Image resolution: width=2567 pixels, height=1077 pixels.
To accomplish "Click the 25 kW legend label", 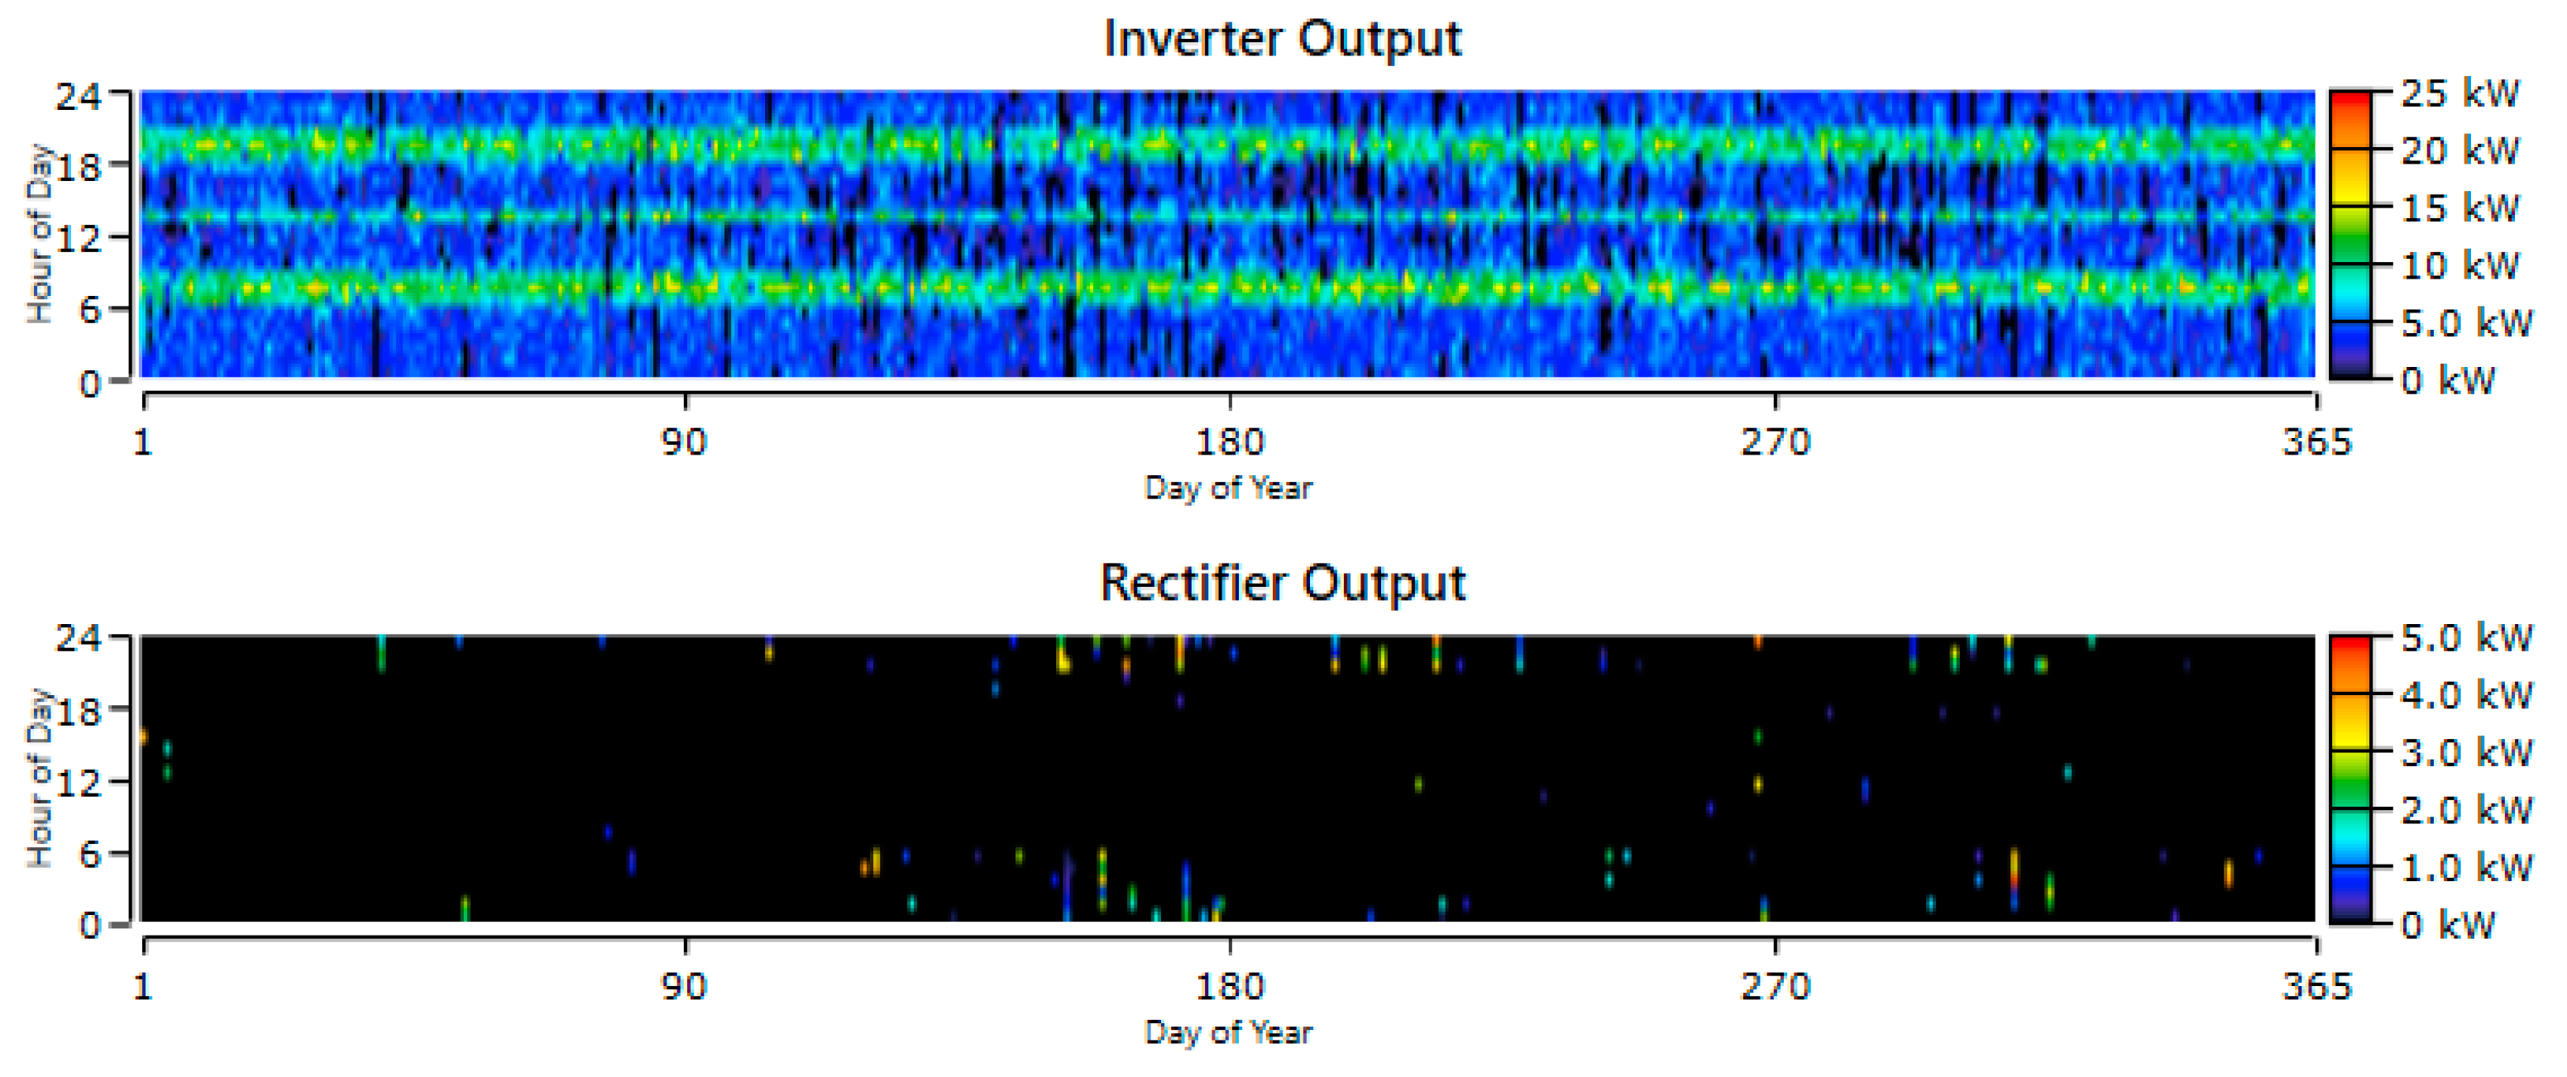I will click(x=2459, y=93).
